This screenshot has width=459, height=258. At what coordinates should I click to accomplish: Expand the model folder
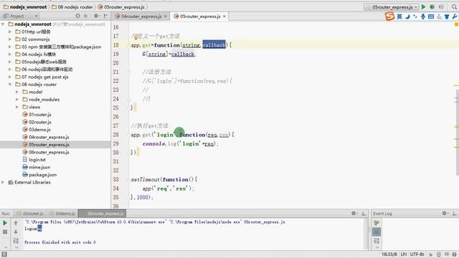coord(17,92)
